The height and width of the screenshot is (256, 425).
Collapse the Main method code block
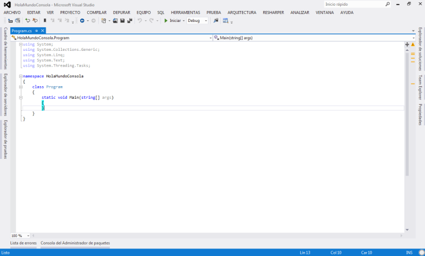click(20, 98)
